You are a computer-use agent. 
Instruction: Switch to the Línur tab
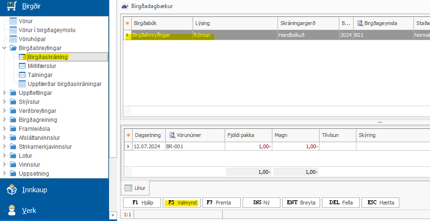[136, 188]
